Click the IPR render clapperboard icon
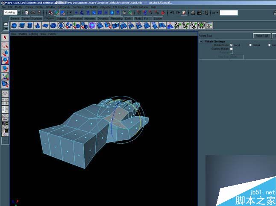 [x=199, y=12]
